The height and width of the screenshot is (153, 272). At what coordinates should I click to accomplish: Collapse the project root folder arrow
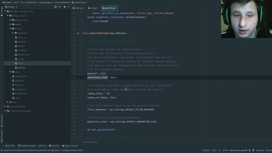click(x=5, y=11)
